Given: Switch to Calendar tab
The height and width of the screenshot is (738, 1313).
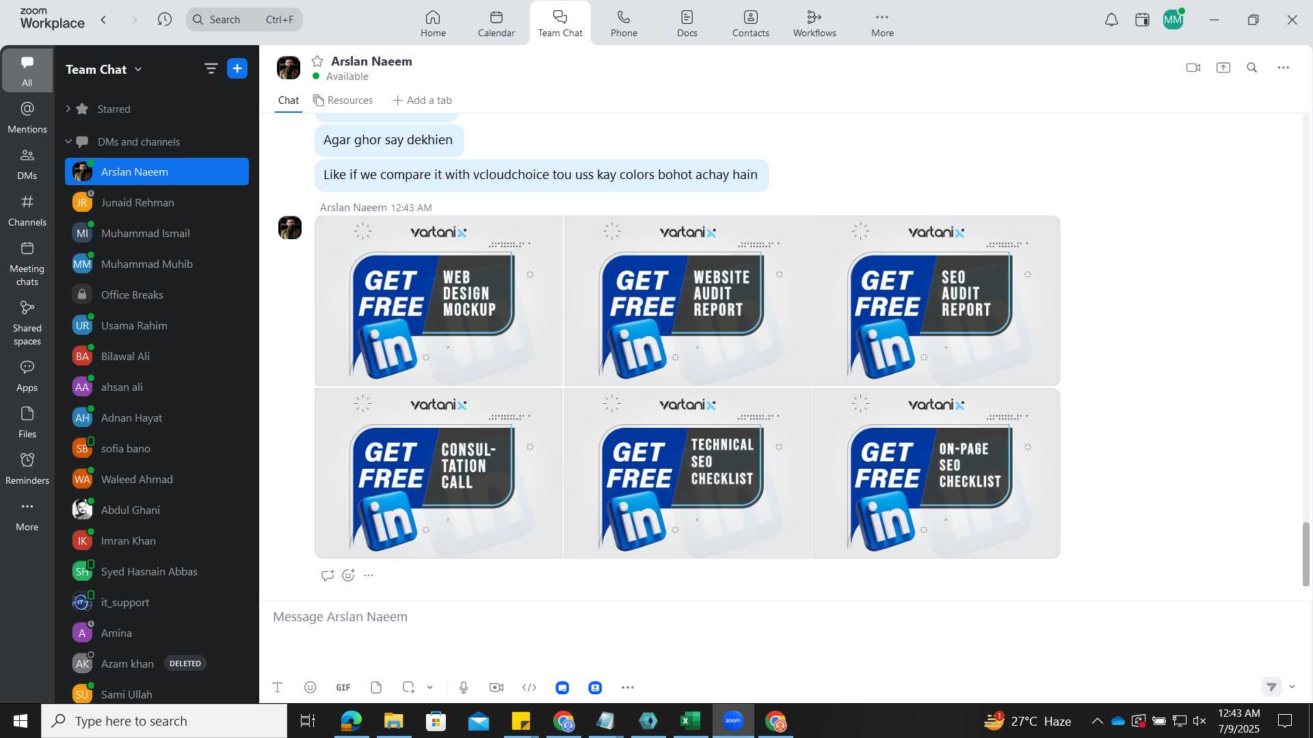Looking at the screenshot, I should tap(496, 23).
